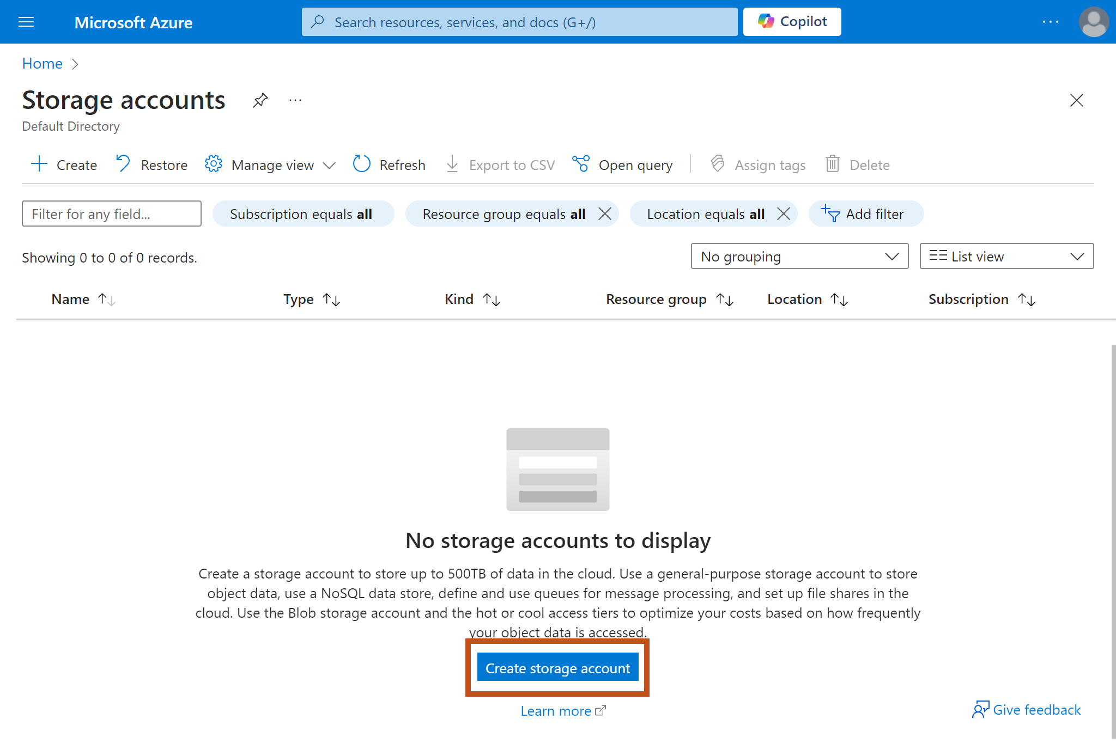Click the Create storage account button
This screenshot has width=1116, height=743.
(x=557, y=668)
